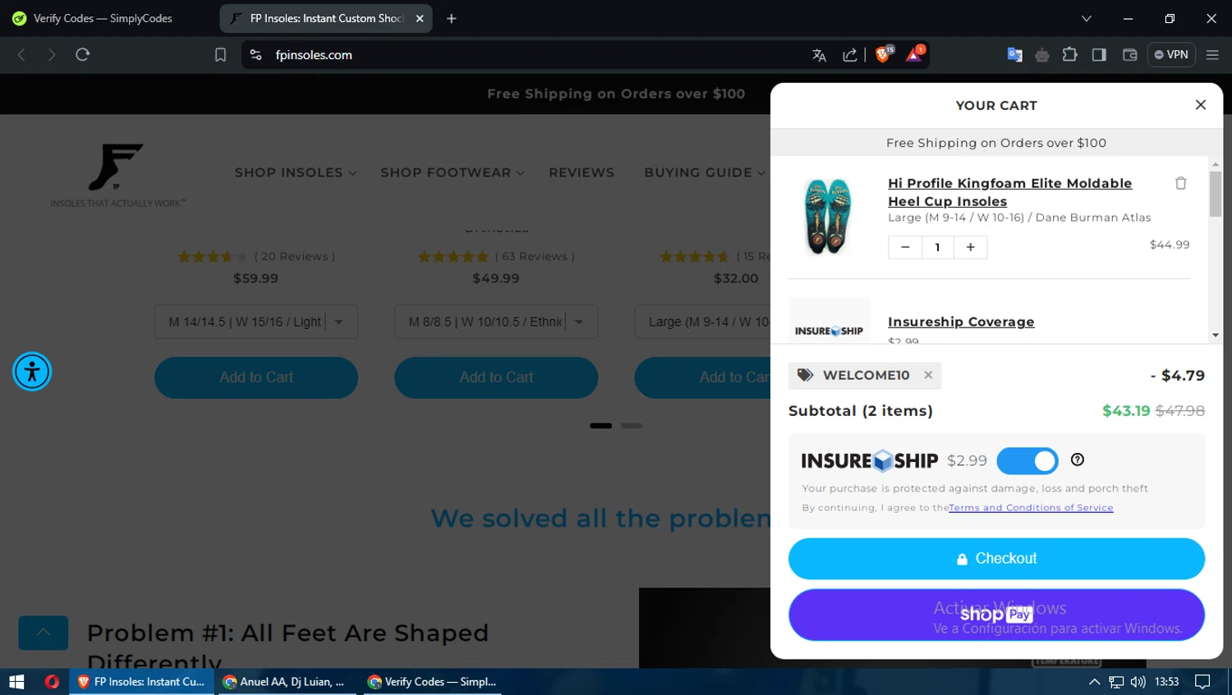Reload the fpinsoles.com page
The height and width of the screenshot is (695, 1232).
(x=82, y=55)
